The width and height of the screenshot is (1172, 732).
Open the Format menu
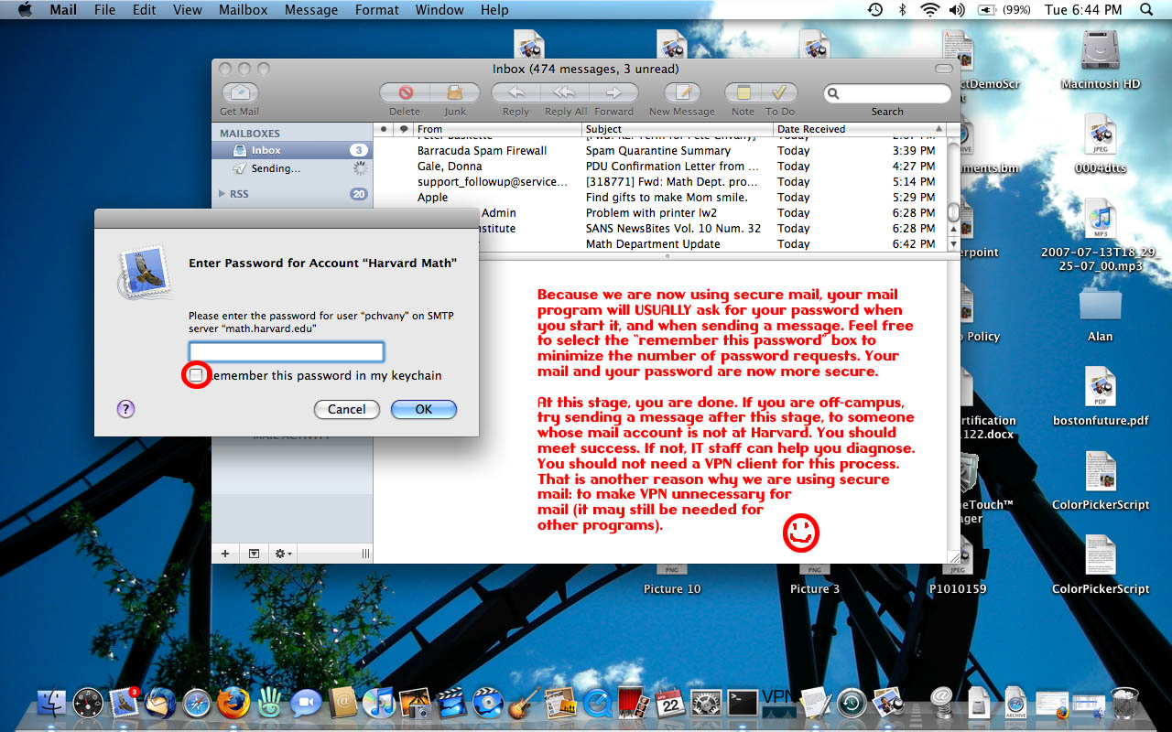click(x=376, y=10)
